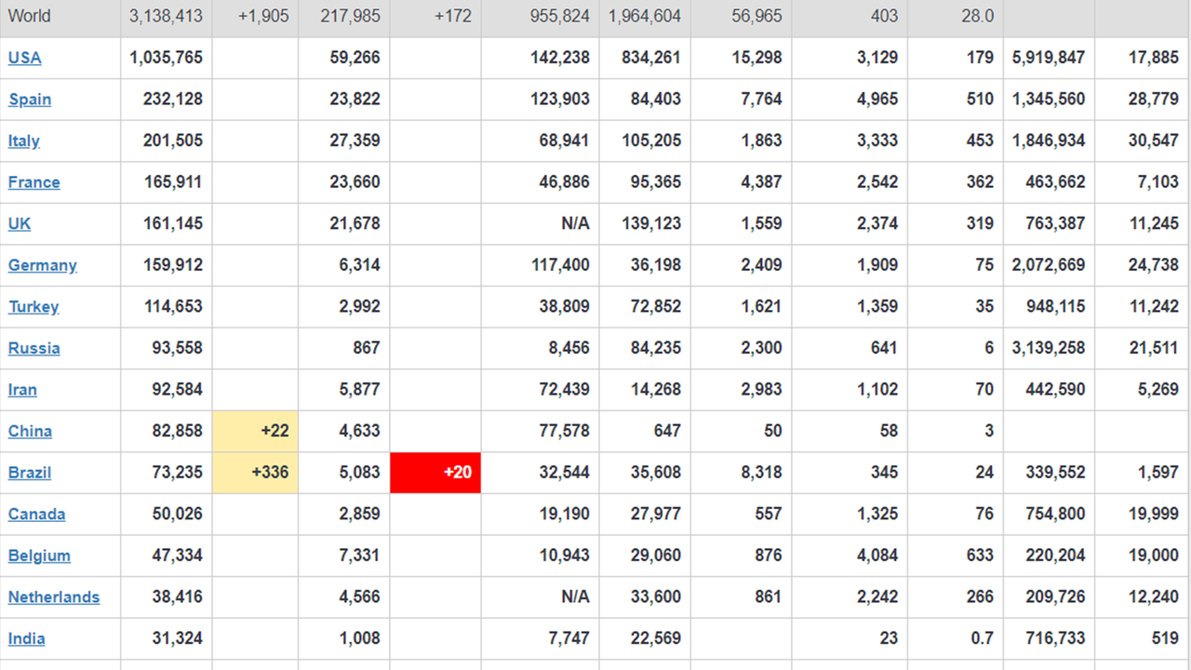Select the France link
The image size is (1191, 670).
point(33,182)
